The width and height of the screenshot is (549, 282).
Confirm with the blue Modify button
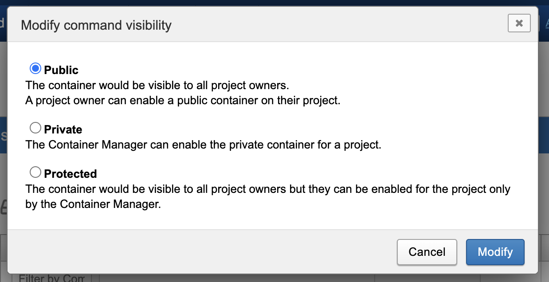coord(495,252)
